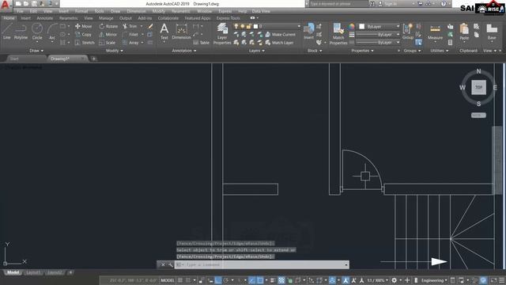506x285 pixels.
Task: Open the annotation scale 1:1 dropdown
Action: [378, 280]
